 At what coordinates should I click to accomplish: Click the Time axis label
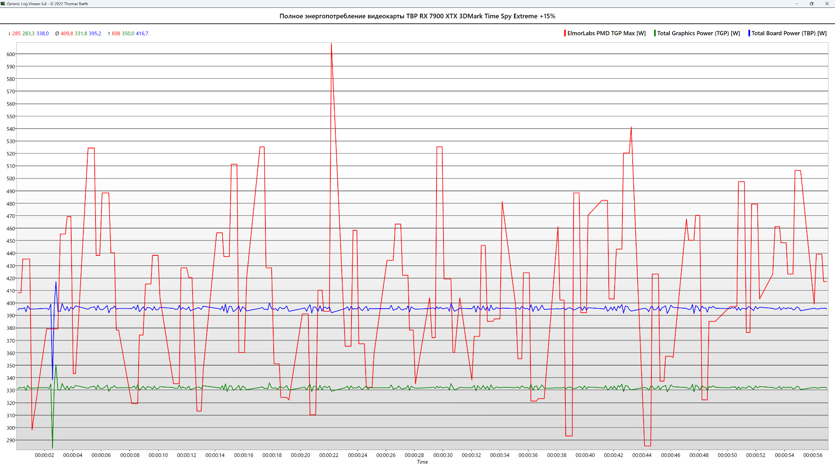point(422,462)
